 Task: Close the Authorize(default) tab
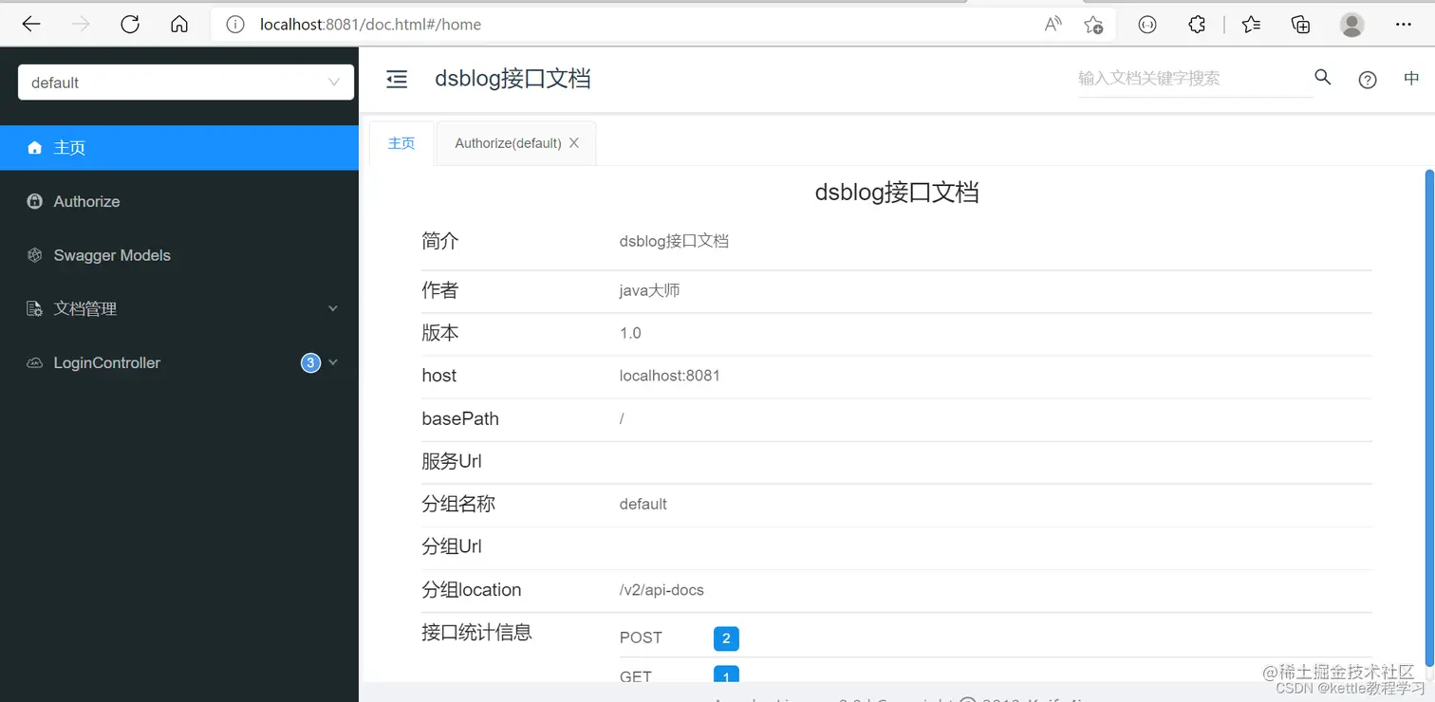point(573,142)
